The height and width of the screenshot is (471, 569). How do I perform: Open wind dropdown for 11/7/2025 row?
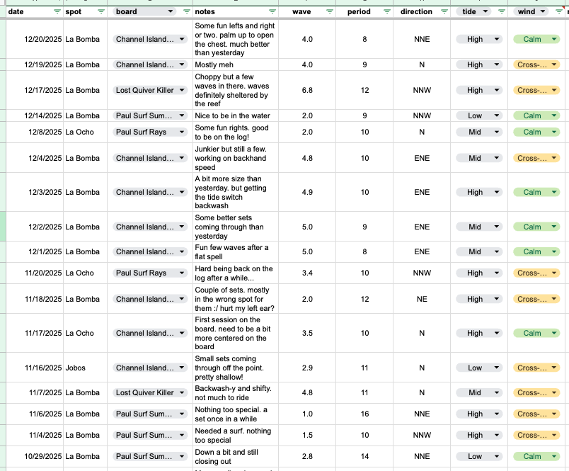click(x=554, y=392)
